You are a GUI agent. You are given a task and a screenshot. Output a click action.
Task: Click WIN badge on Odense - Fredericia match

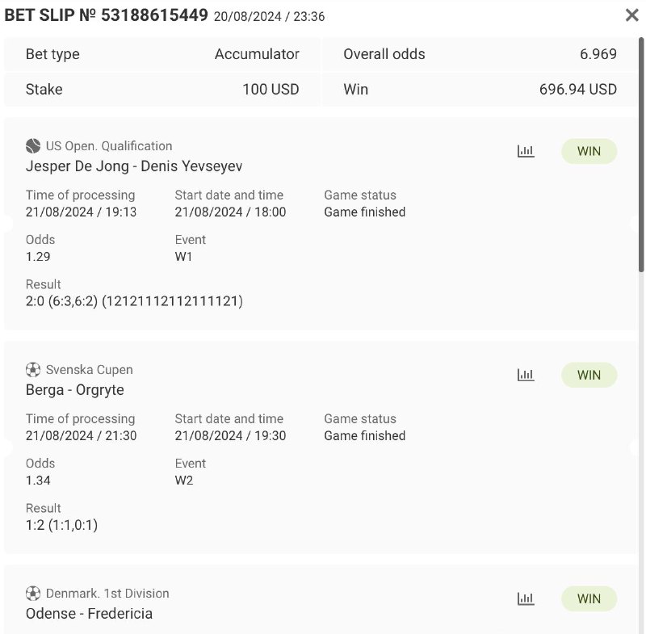(x=589, y=598)
